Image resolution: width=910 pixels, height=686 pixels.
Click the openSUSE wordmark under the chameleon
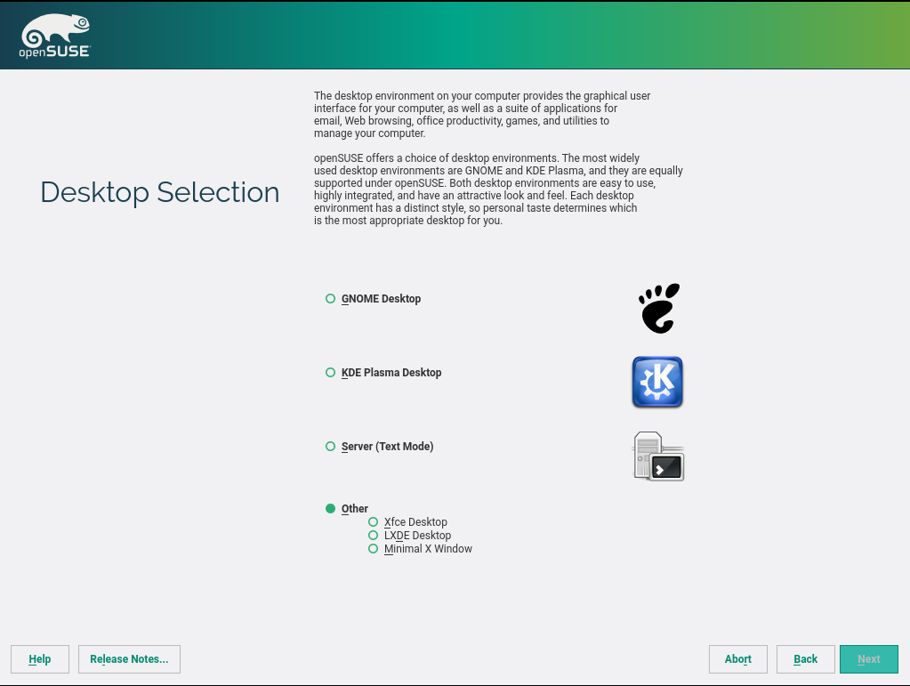[54, 52]
